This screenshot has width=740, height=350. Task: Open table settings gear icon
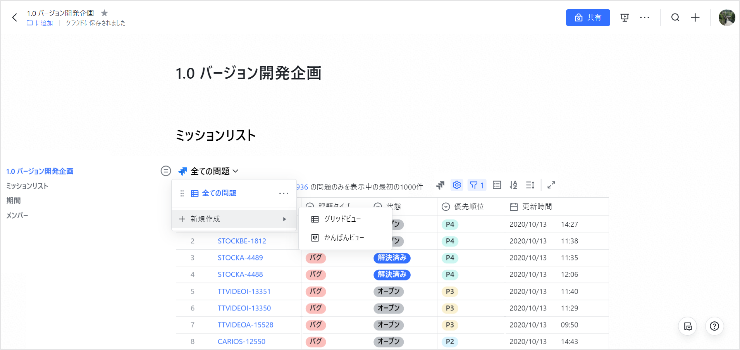click(x=457, y=185)
